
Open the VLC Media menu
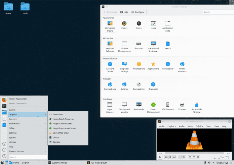tap(161, 126)
